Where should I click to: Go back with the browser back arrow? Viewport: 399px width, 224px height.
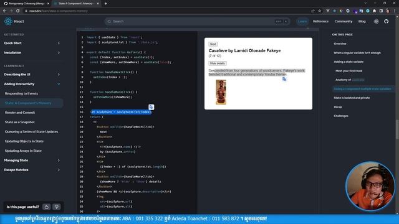point(4,11)
